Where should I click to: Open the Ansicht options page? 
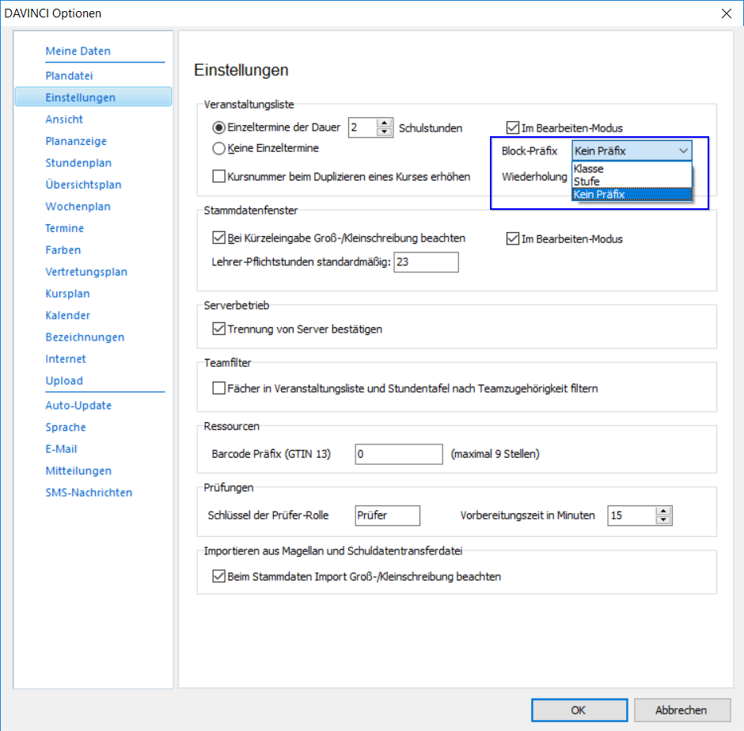click(64, 119)
